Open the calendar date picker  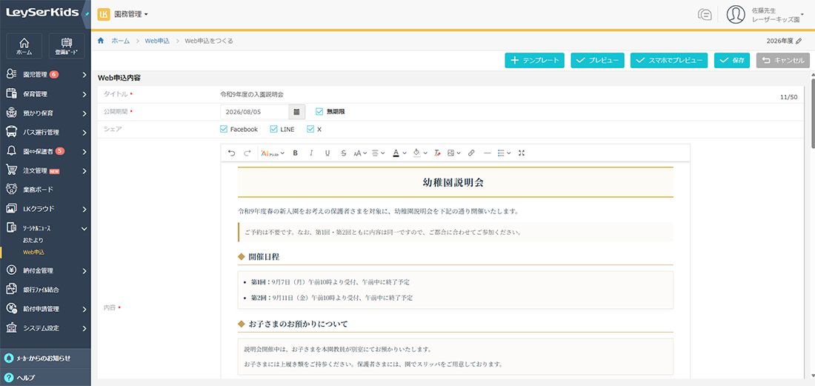[296, 112]
